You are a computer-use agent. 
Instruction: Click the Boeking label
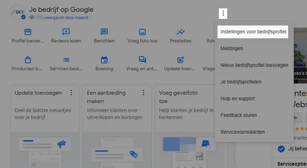coord(104,69)
